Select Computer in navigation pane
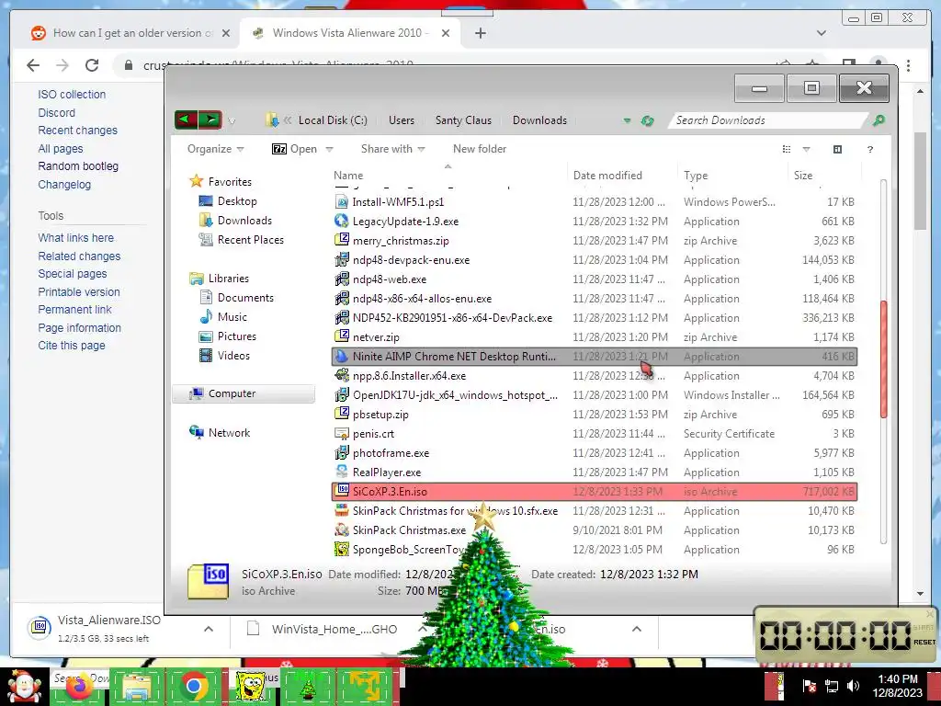This screenshot has height=706, width=941. (243, 393)
